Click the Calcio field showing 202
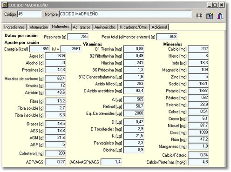This screenshot has width=231, height=172. pyautogui.click(x=198, y=49)
